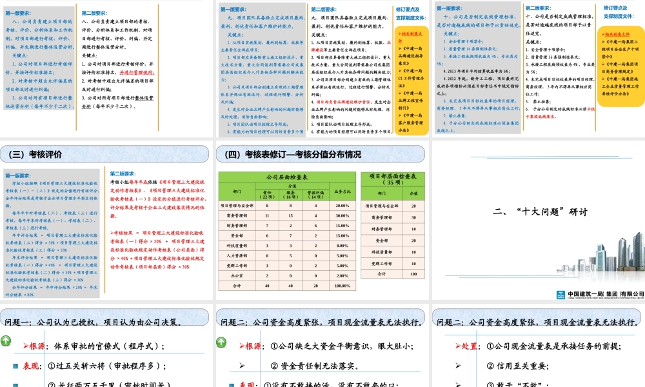Click the line ② 信用至关重要
The height and width of the screenshot is (387, 645).
point(517,366)
